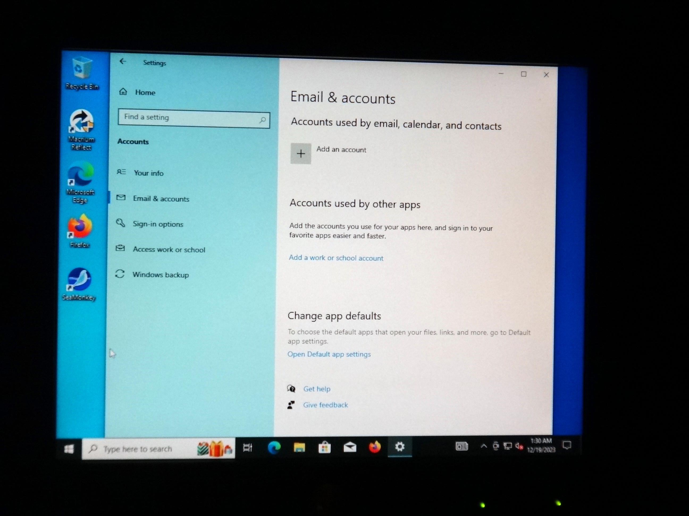The height and width of the screenshot is (516, 689).
Task: Open Default app settings link
Action: click(329, 354)
